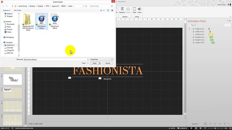Go up one folder level in the dialog

pos(12,6)
